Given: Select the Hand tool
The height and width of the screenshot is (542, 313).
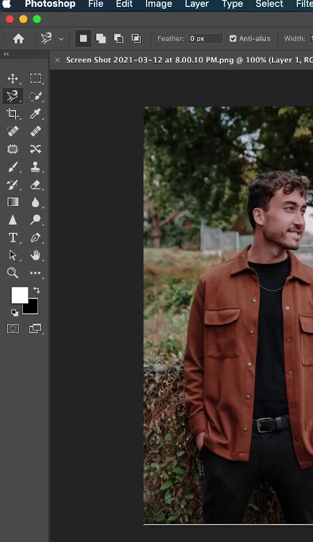Looking at the screenshot, I should click(35, 255).
